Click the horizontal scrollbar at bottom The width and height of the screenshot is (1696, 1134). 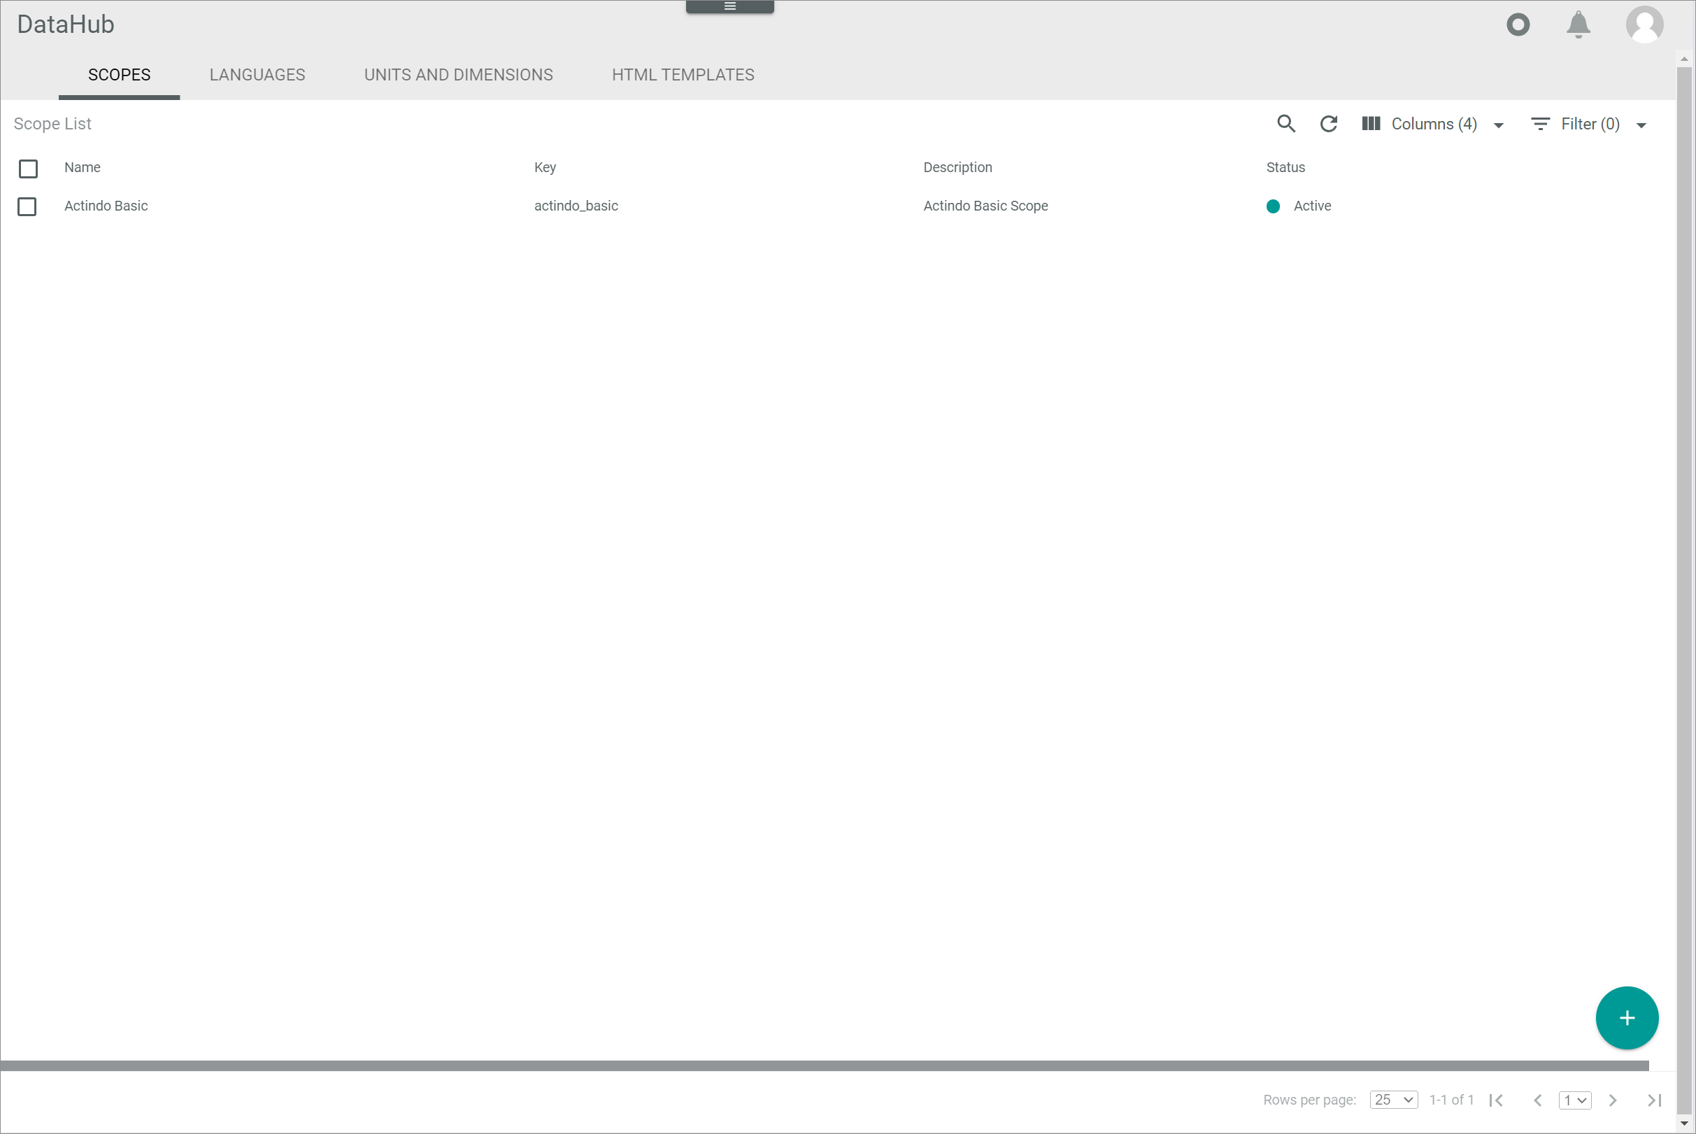click(824, 1065)
